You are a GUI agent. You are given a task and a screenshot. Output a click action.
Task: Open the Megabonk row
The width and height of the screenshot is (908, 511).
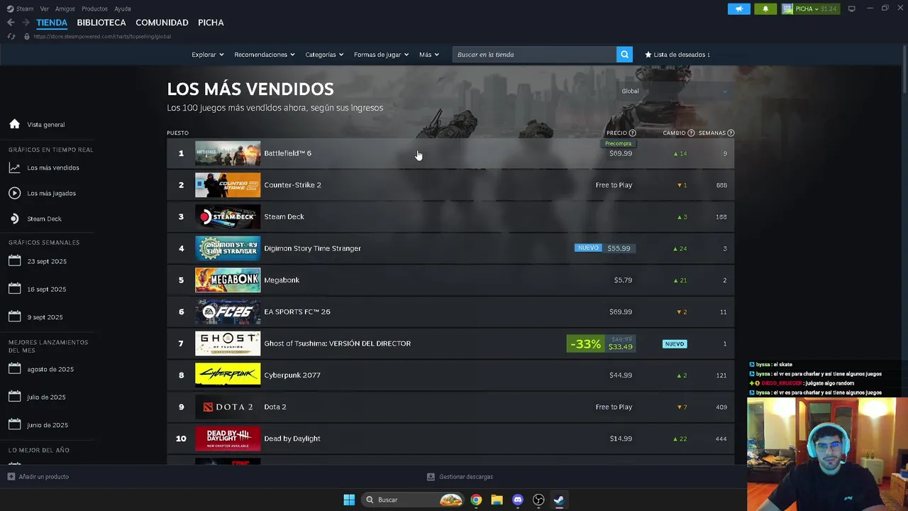tap(450, 280)
